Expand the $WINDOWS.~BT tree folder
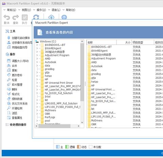 [37, 45]
